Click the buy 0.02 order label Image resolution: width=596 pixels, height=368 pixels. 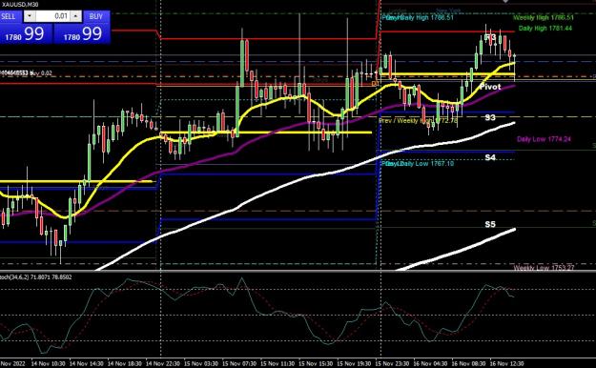26,72
